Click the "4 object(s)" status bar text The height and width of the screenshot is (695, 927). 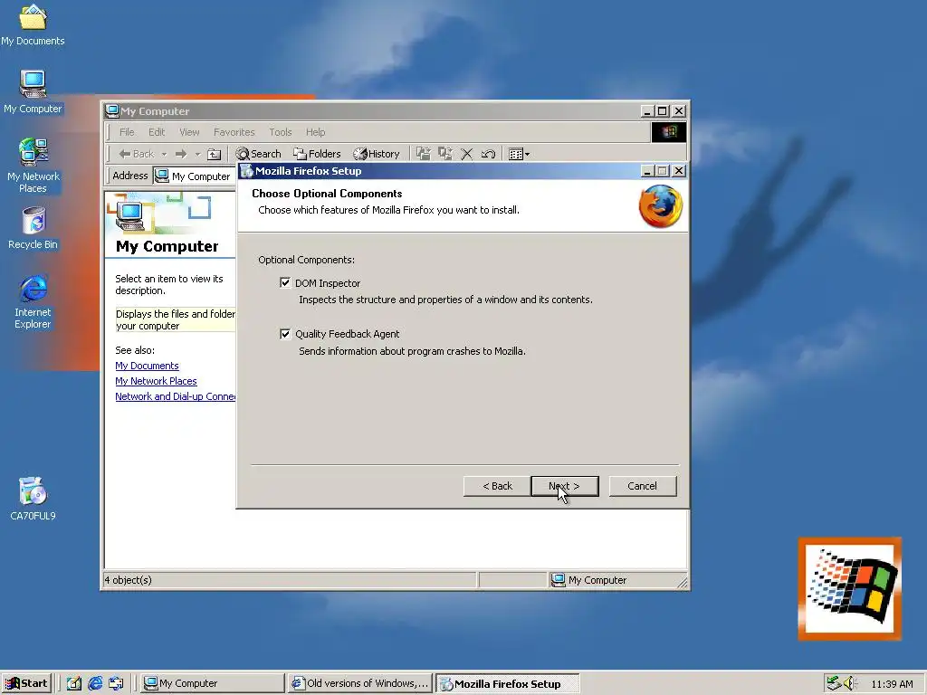129,580
